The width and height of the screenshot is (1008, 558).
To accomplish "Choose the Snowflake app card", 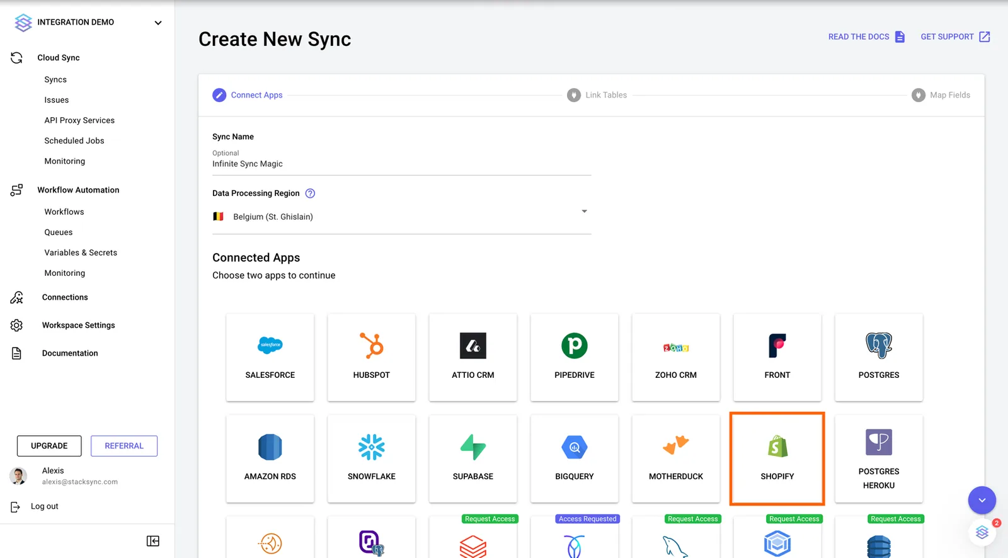I will (x=372, y=458).
